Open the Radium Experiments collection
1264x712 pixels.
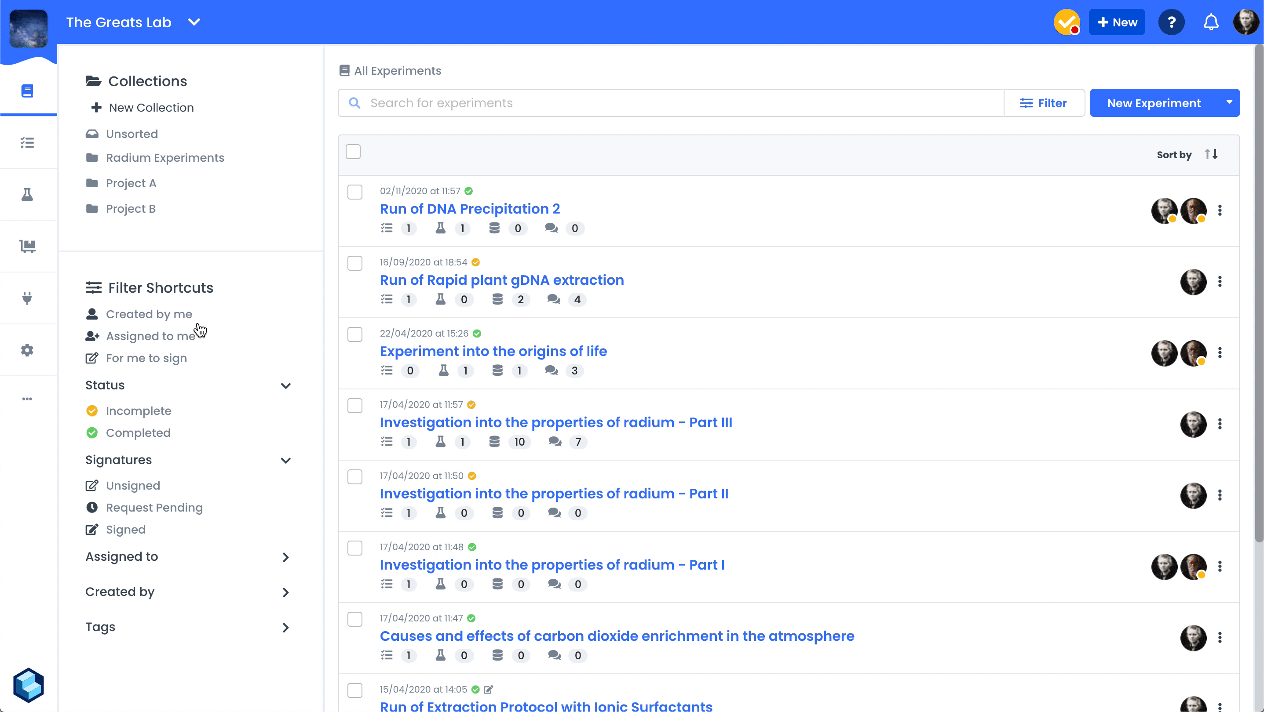(x=165, y=158)
